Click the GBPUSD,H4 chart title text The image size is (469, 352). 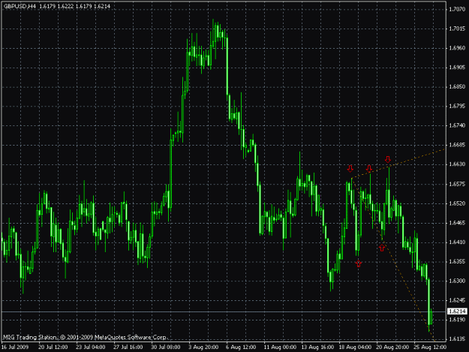(20, 6)
